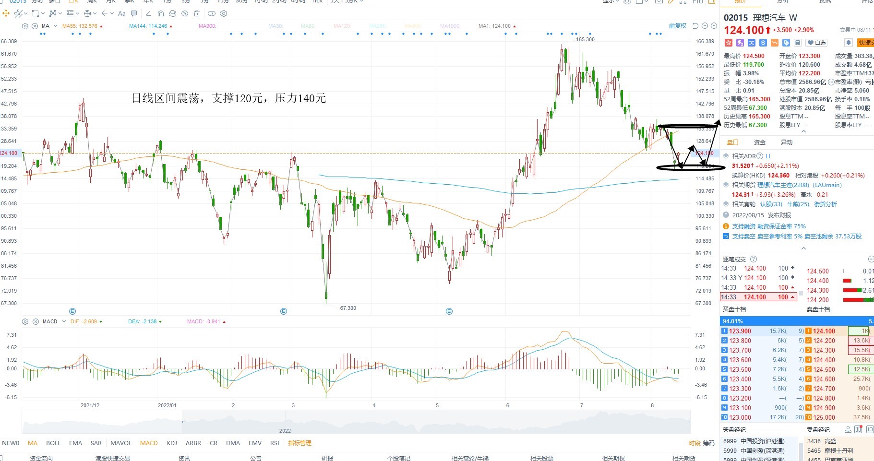Open MACD indicator settings gear
The width and height of the screenshot is (874, 461).
[x=25, y=321]
